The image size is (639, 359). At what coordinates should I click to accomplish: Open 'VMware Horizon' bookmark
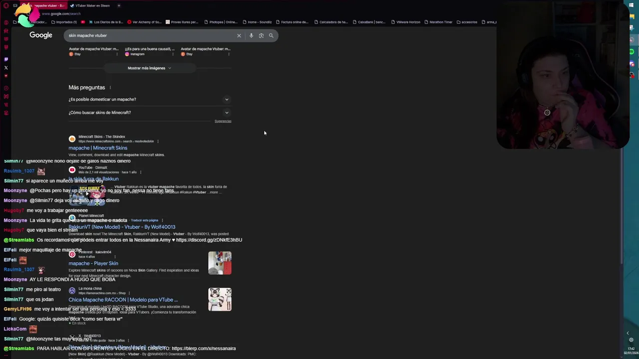(x=405, y=22)
